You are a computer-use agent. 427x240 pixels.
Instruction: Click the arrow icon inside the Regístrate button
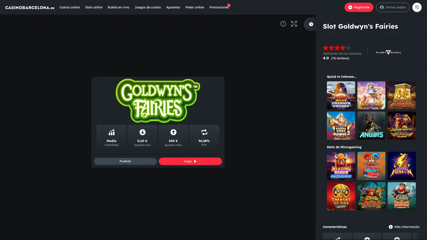click(x=350, y=7)
